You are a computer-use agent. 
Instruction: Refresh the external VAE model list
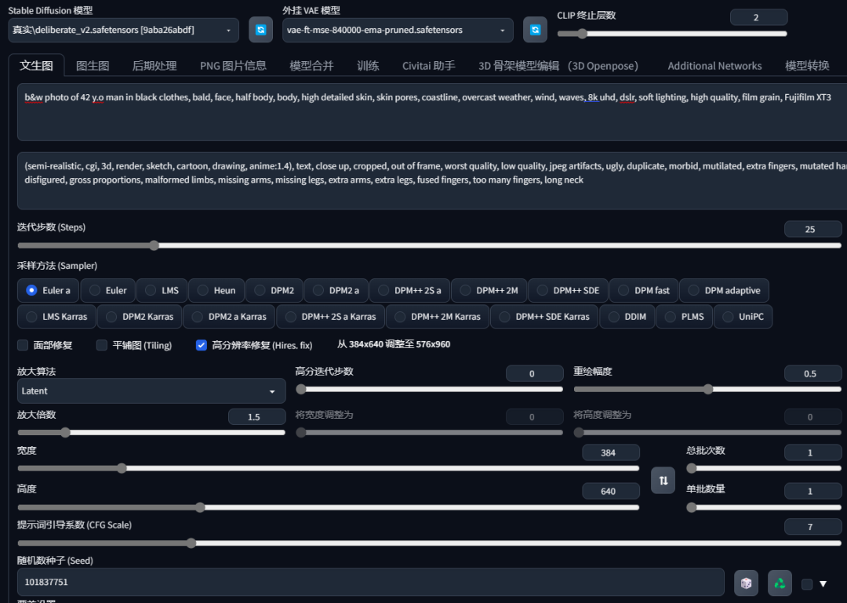535,30
